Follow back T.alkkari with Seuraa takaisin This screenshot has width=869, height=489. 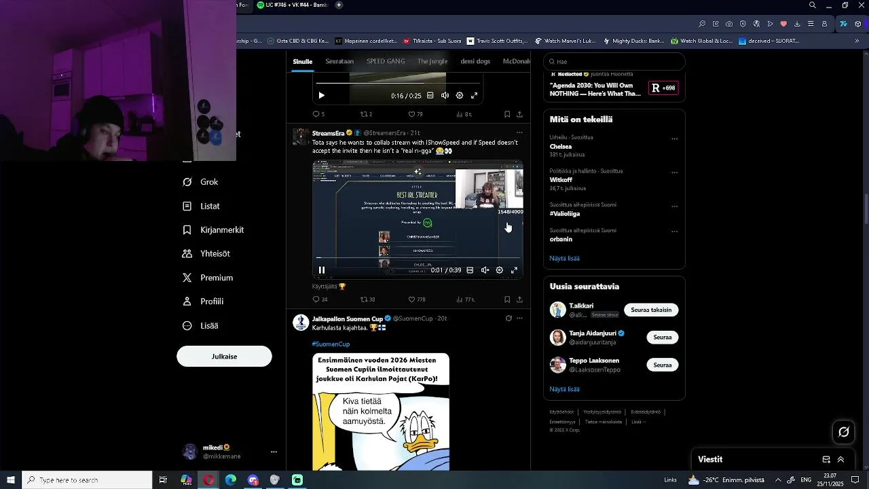[x=651, y=310]
